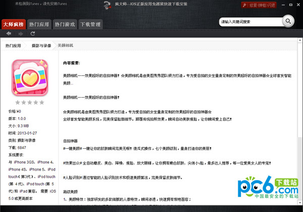This screenshot has height=212, width=303.
Task: Click the skull logo in title bar
Action: (107, 5)
